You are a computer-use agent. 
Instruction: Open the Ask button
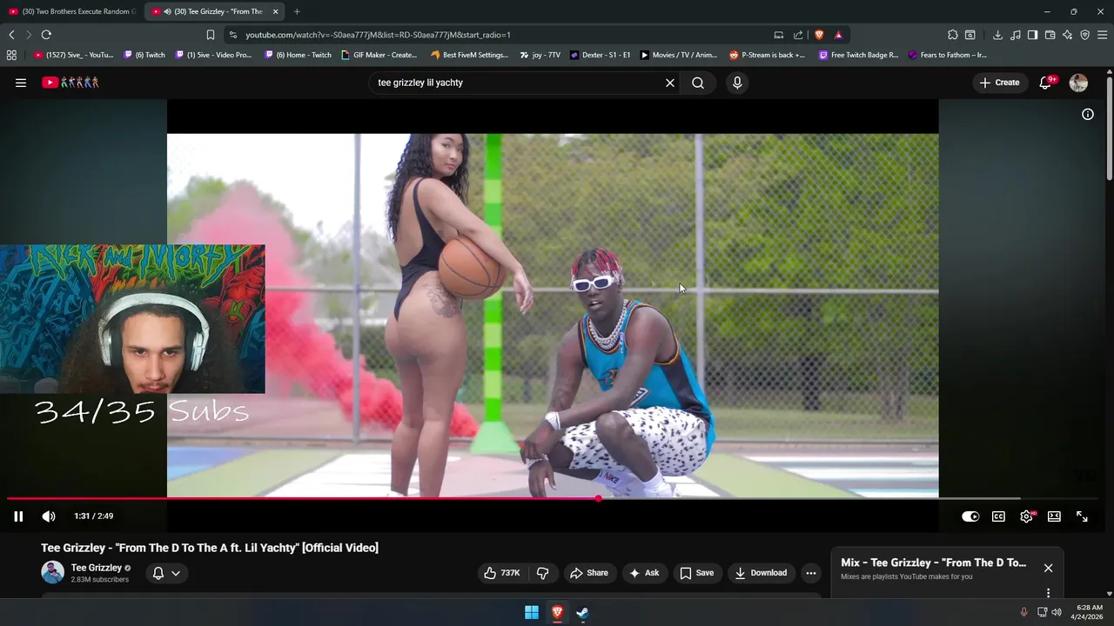(x=644, y=573)
